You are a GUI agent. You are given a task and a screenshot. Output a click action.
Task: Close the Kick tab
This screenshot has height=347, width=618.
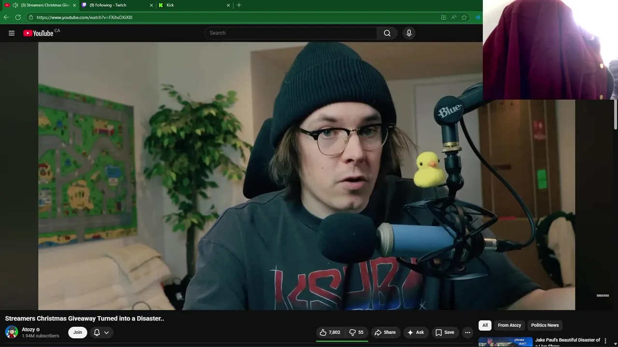click(x=228, y=5)
